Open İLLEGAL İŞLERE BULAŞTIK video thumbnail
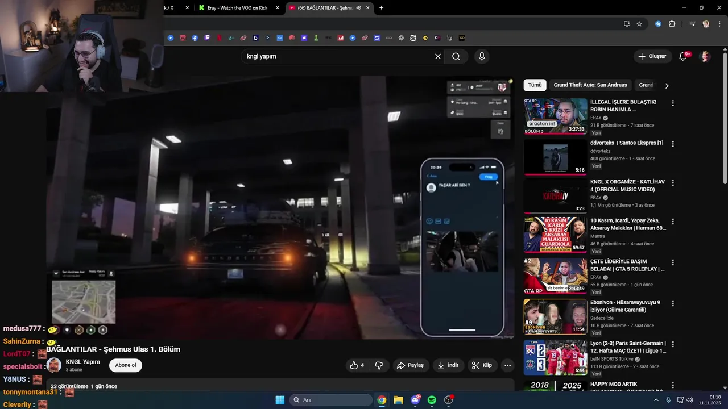 pos(555,116)
